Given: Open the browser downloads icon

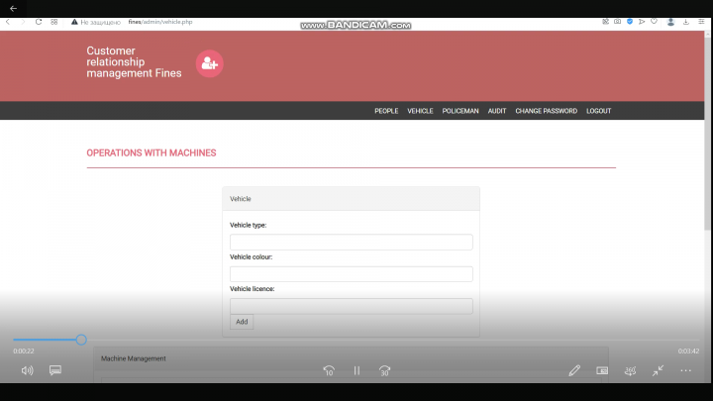Looking at the screenshot, I should (685, 22).
